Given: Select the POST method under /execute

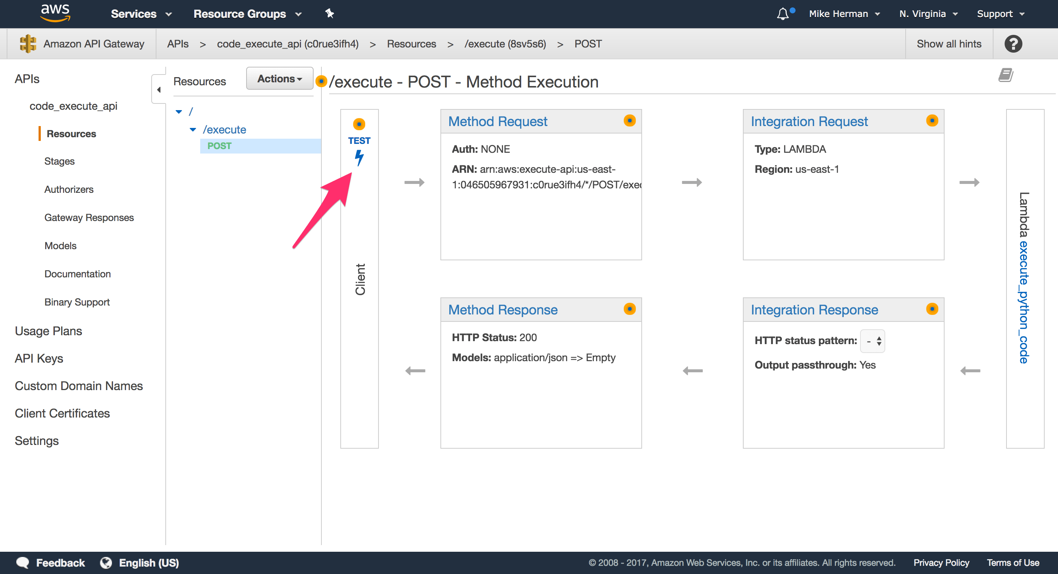Looking at the screenshot, I should coord(219,145).
